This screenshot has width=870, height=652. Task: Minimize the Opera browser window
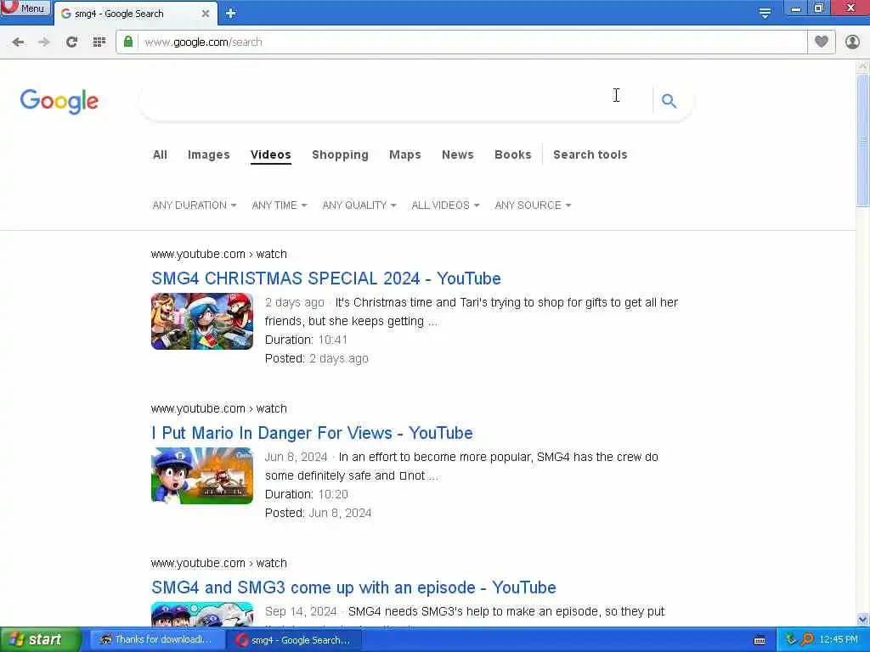pos(795,8)
